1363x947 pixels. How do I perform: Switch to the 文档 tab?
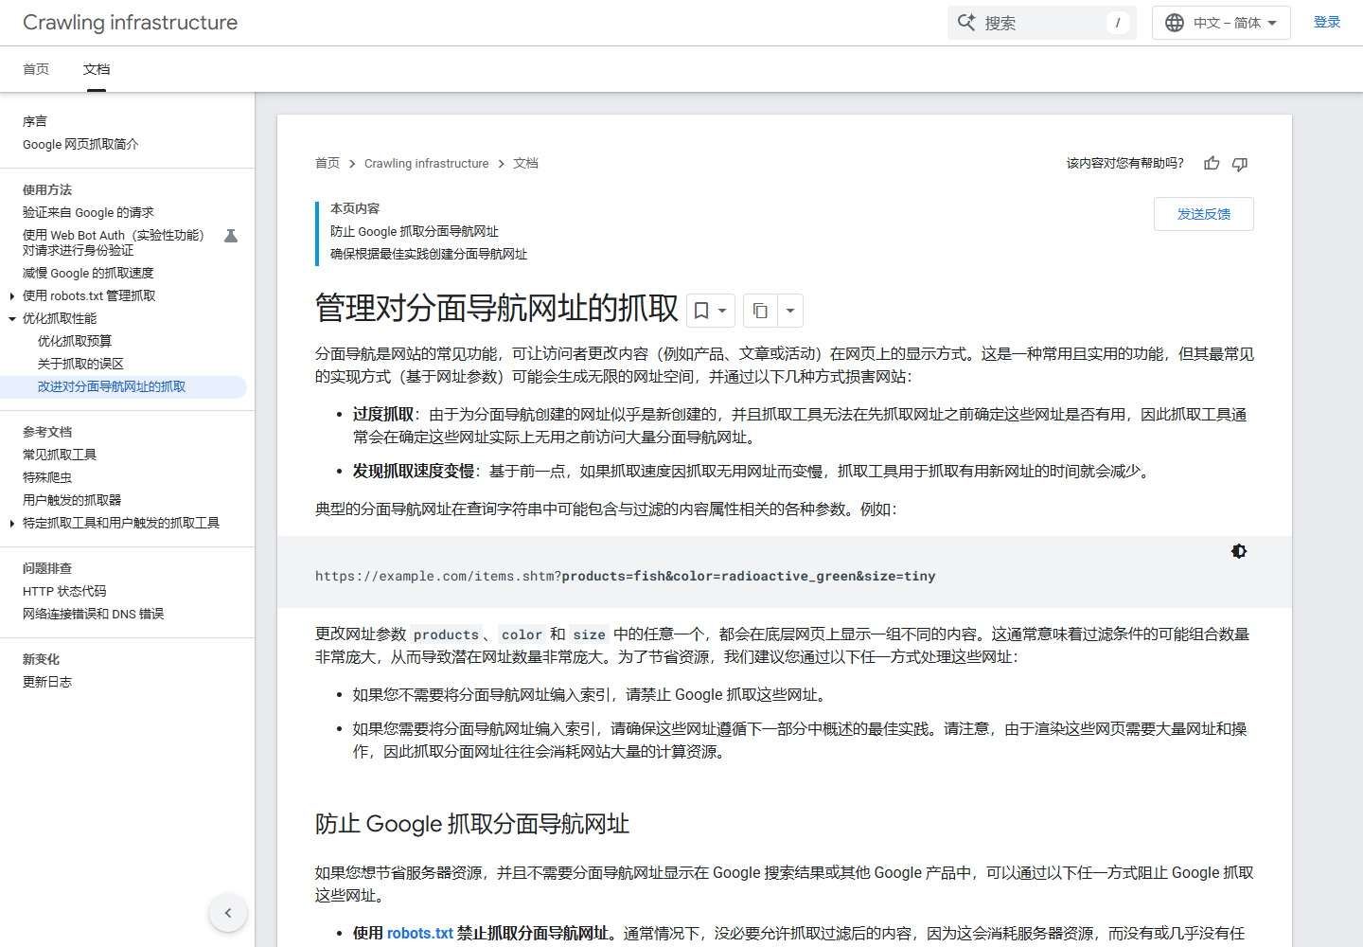(x=97, y=69)
